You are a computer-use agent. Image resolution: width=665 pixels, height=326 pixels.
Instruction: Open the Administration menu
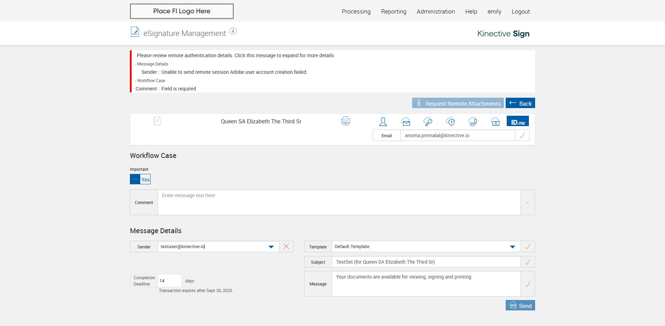[x=436, y=11]
